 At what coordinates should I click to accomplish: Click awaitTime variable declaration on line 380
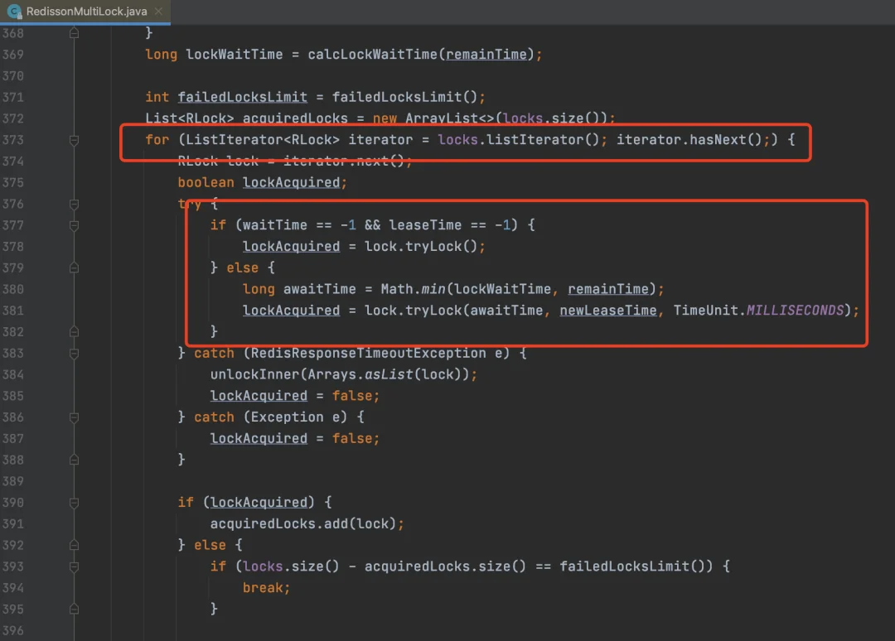click(320, 289)
